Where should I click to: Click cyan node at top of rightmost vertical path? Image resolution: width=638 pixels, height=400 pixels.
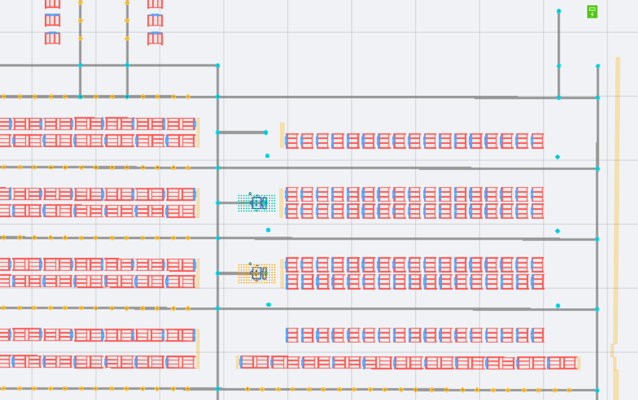[x=598, y=66]
